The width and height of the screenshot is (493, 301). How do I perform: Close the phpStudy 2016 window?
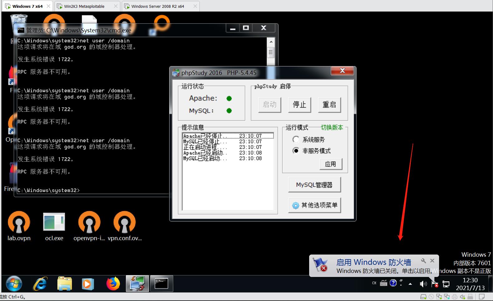pyautogui.click(x=342, y=70)
